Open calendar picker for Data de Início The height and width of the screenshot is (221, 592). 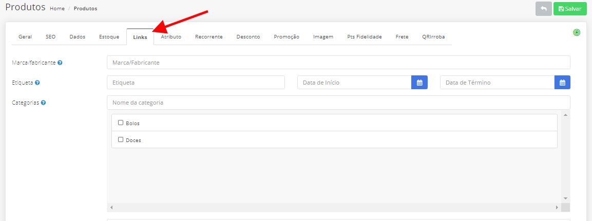419,83
